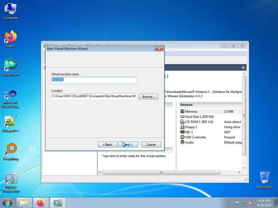The width and height of the screenshot is (278, 208).
Task: Click the Present value for USB Controller
Action: coord(229,137)
